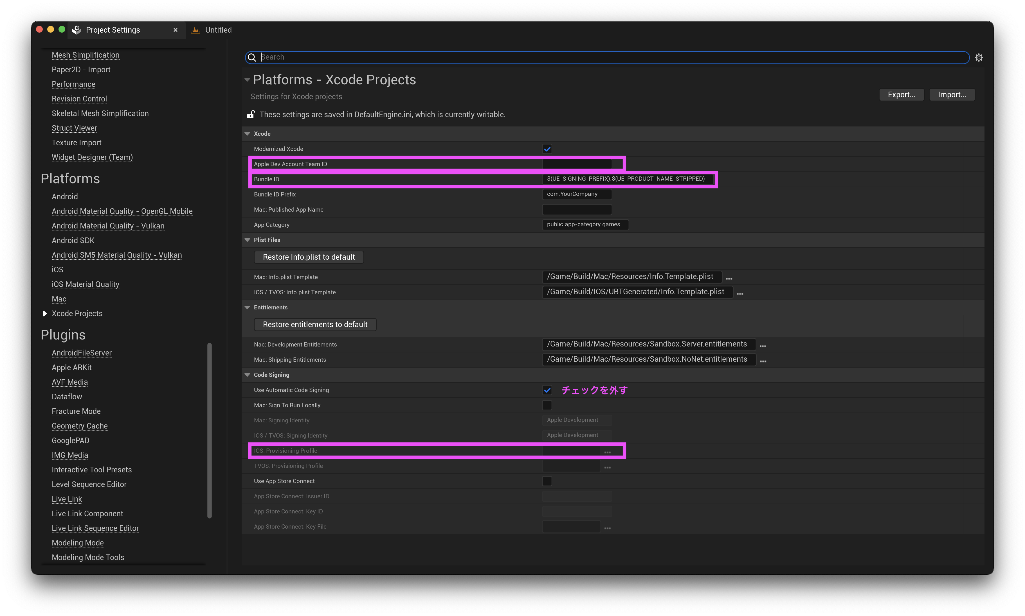Click the settings gear icon beside search
The height and width of the screenshot is (616, 1025).
click(979, 57)
